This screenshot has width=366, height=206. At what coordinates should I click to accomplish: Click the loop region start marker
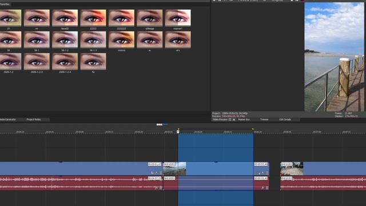(178, 129)
